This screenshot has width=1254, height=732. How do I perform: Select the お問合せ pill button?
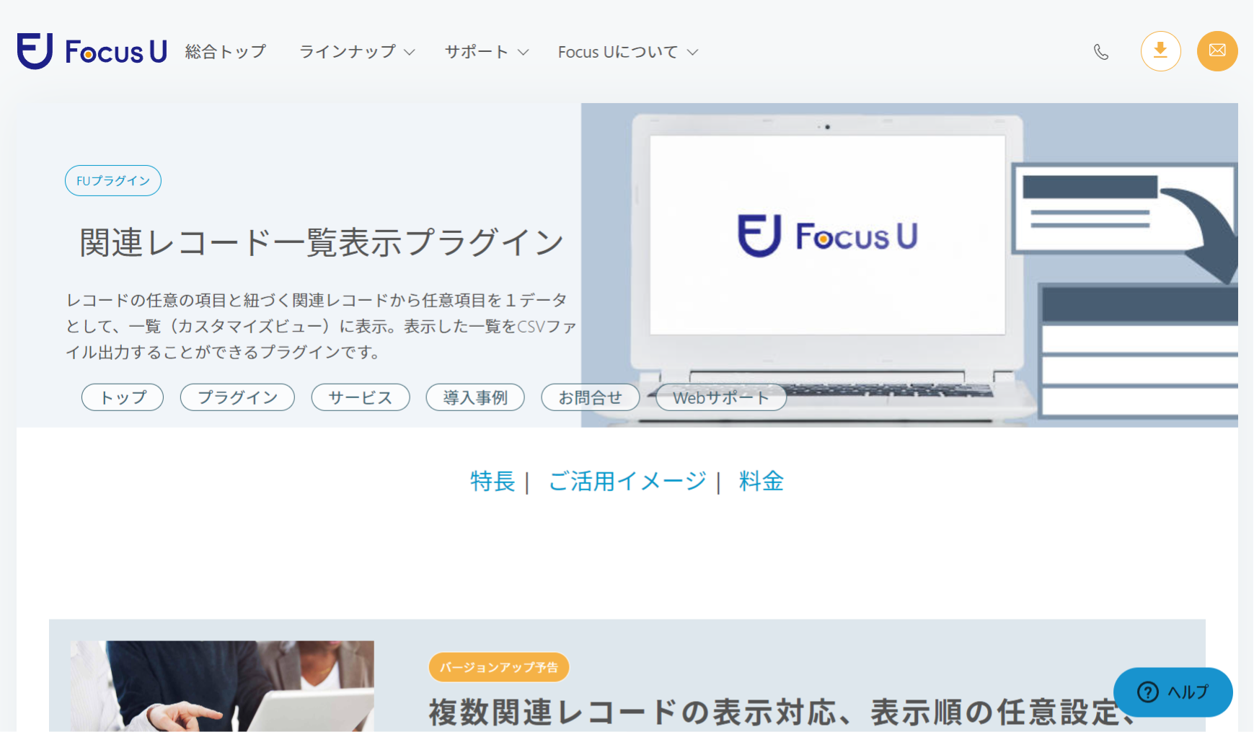[x=591, y=397]
